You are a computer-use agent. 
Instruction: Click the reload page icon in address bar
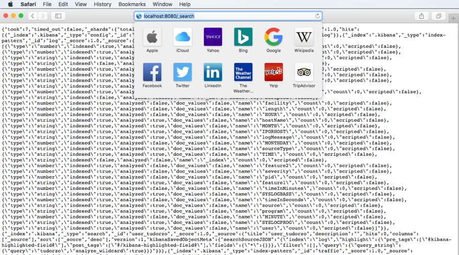317,16
